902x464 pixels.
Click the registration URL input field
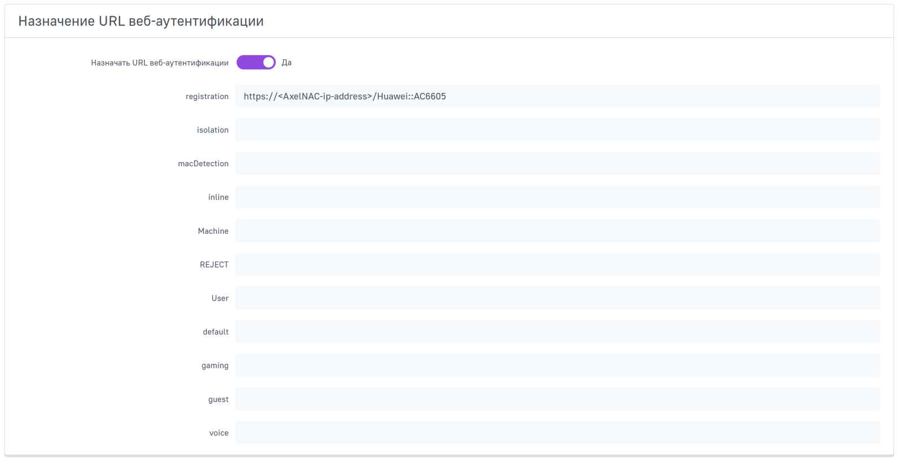tap(557, 96)
